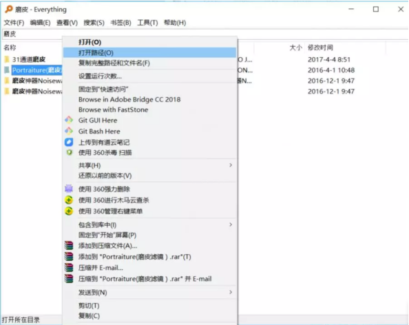
Task: Click the date 2017-4-4 8:51
Action: click(x=329, y=59)
